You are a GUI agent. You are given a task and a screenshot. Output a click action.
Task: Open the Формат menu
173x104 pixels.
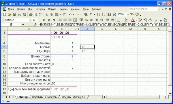pyautogui.click(x=52, y=9)
